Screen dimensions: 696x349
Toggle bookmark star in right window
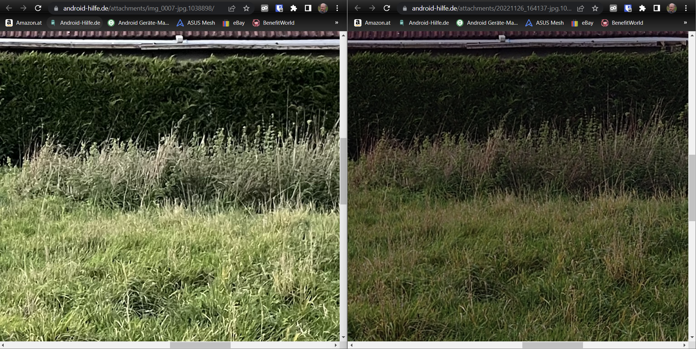pyautogui.click(x=595, y=8)
